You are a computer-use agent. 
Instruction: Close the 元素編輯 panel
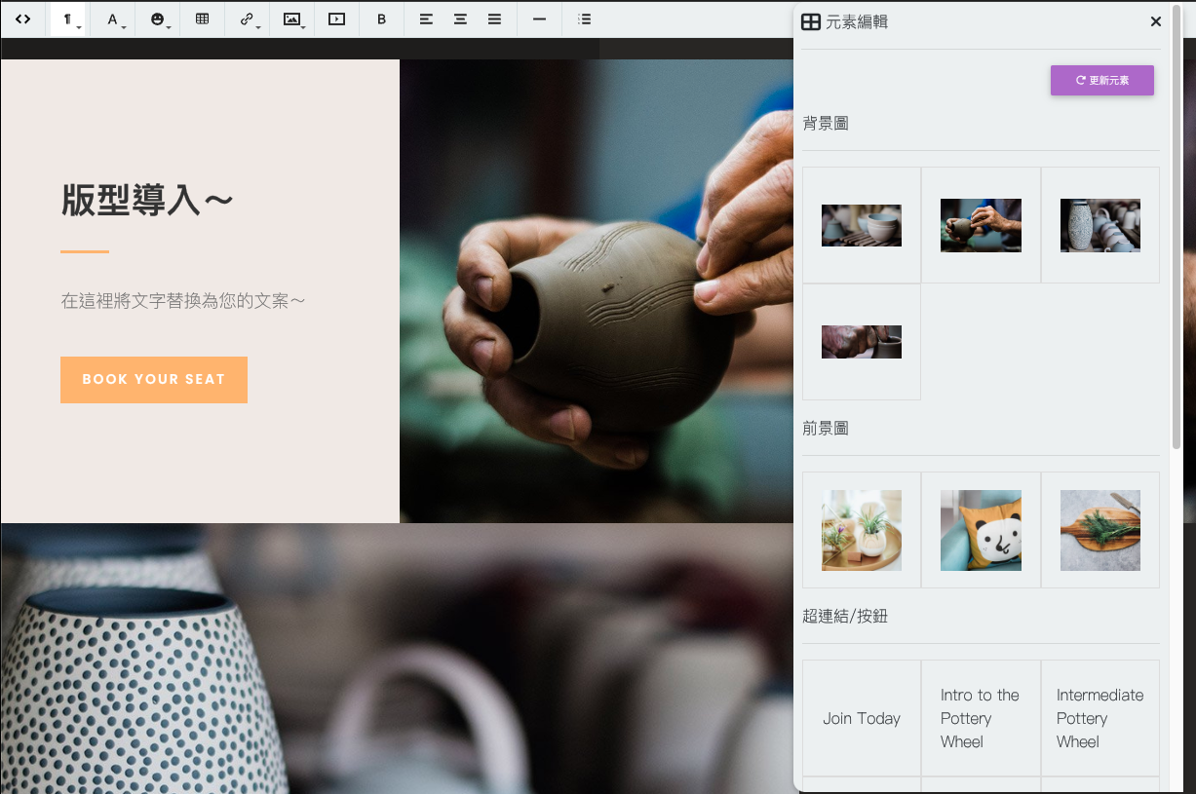[x=1155, y=21]
